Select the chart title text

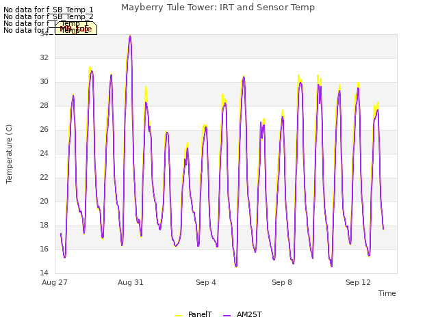point(218,8)
